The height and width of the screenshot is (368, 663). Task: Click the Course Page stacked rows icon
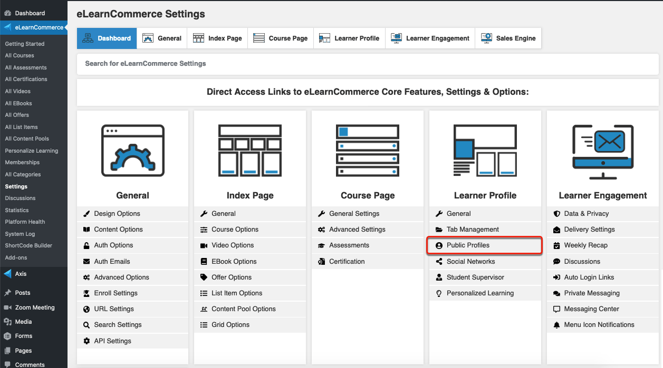click(x=368, y=150)
